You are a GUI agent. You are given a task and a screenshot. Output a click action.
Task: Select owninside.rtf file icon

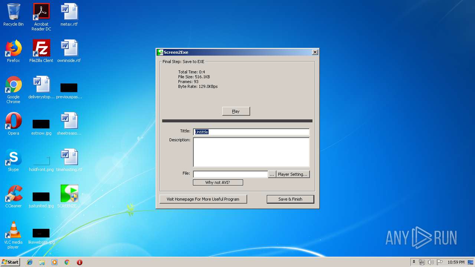coord(69,51)
